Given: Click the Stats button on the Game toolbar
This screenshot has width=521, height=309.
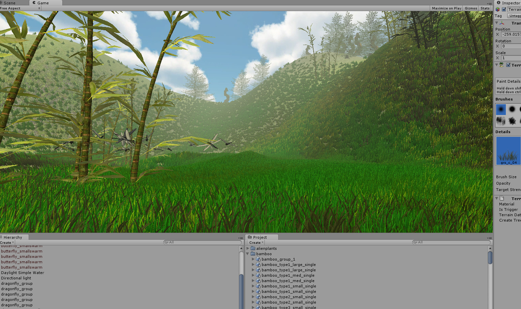Looking at the screenshot, I should (485, 8).
